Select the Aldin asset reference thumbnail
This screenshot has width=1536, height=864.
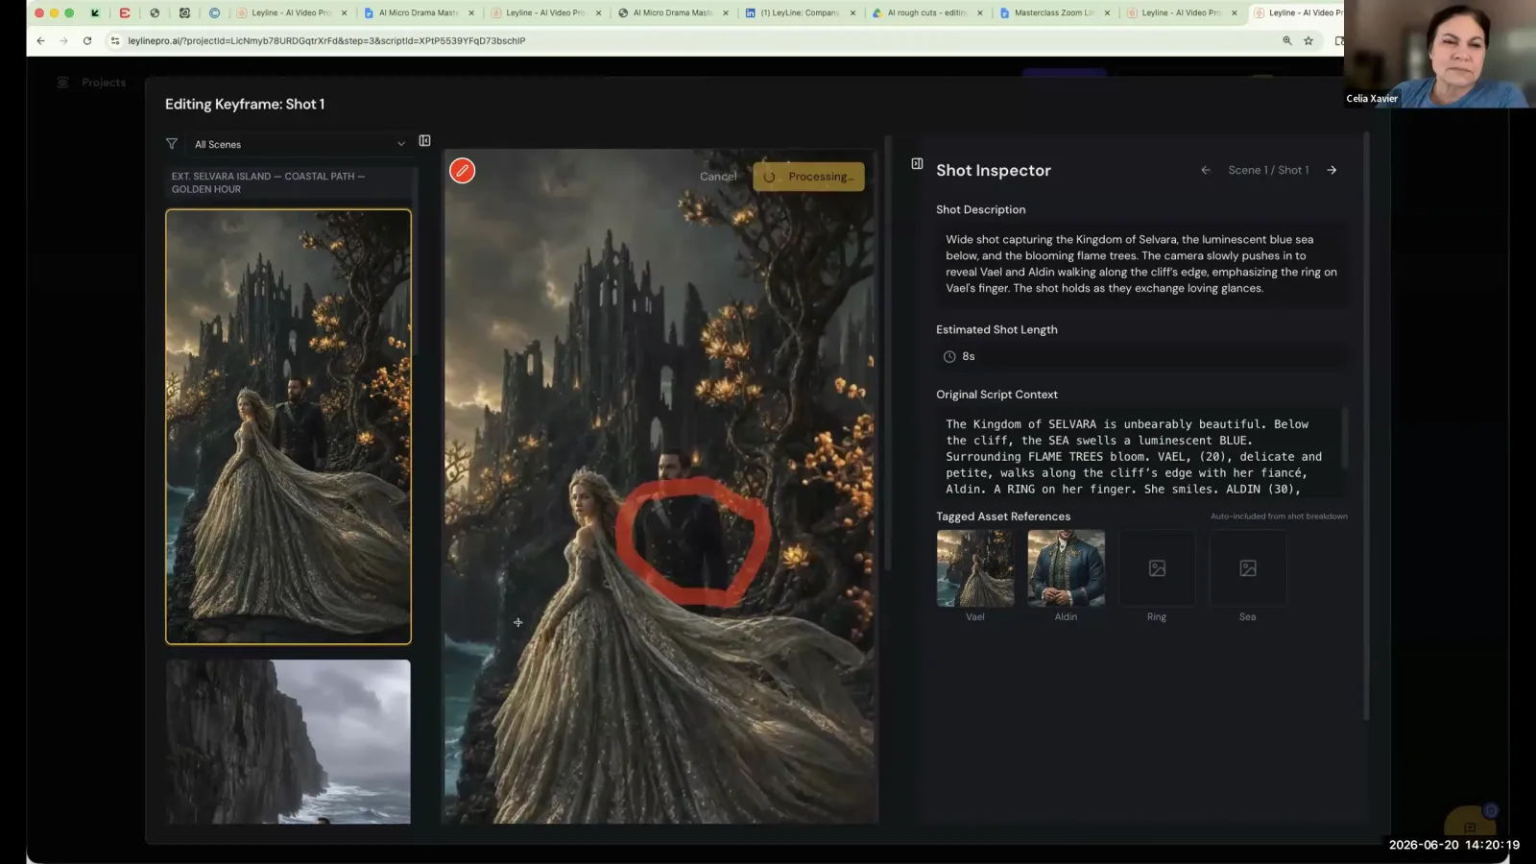click(x=1067, y=568)
